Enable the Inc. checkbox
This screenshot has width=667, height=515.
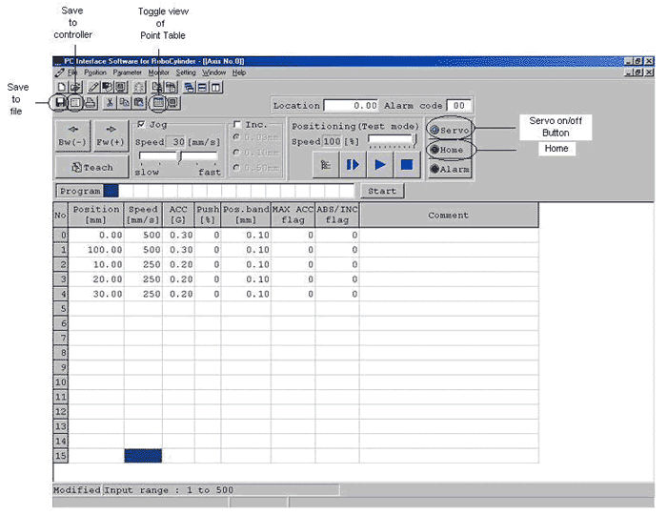pos(236,124)
